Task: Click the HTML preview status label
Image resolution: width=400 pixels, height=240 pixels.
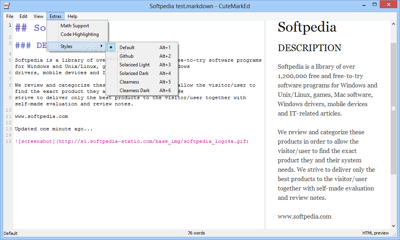Action: click(375, 233)
